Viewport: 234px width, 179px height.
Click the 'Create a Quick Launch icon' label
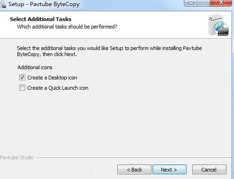click(x=58, y=88)
